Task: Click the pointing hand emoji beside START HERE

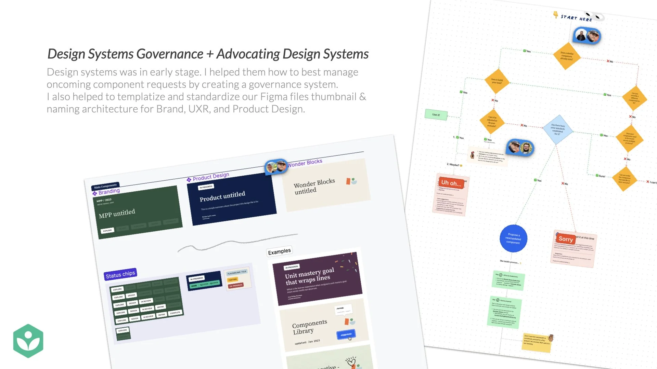Action: 555,15
